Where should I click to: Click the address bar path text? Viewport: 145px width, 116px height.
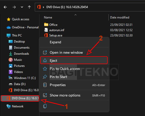(67, 7)
